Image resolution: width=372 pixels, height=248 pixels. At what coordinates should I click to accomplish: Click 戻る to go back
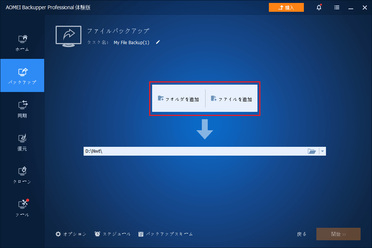click(302, 234)
